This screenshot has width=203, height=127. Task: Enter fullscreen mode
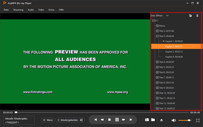(198, 120)
